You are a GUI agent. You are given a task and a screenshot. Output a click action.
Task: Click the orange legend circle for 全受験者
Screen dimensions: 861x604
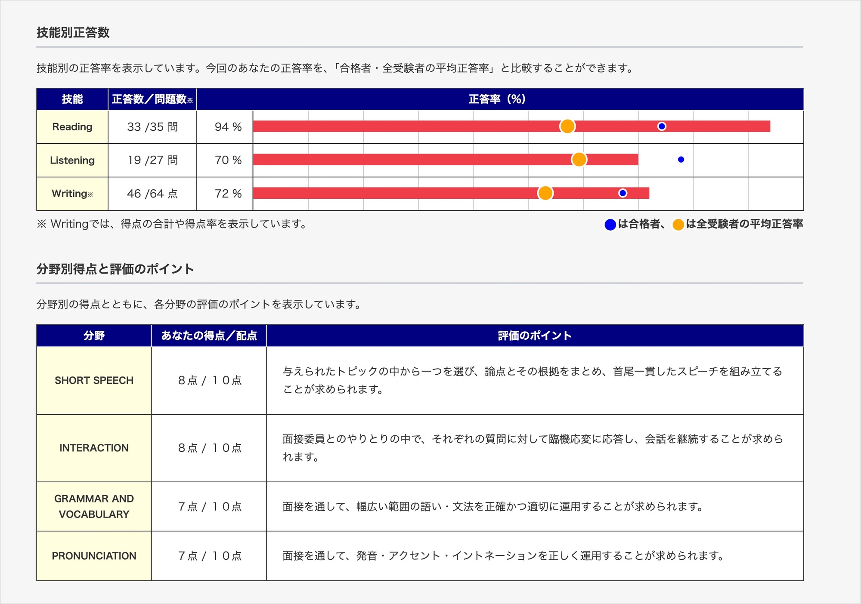[678, 225]
